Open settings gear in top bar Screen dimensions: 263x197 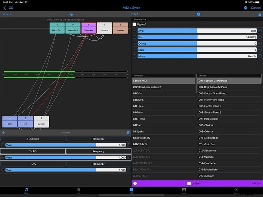coord(245,8)
